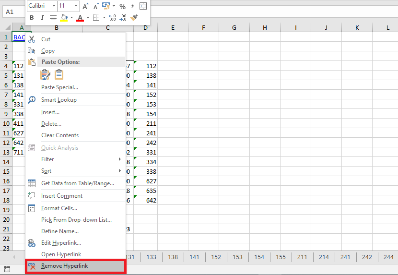Select Remove Hyperlink from context menu
The width and height of the screenshot is (398, 275).
point(64,266)
